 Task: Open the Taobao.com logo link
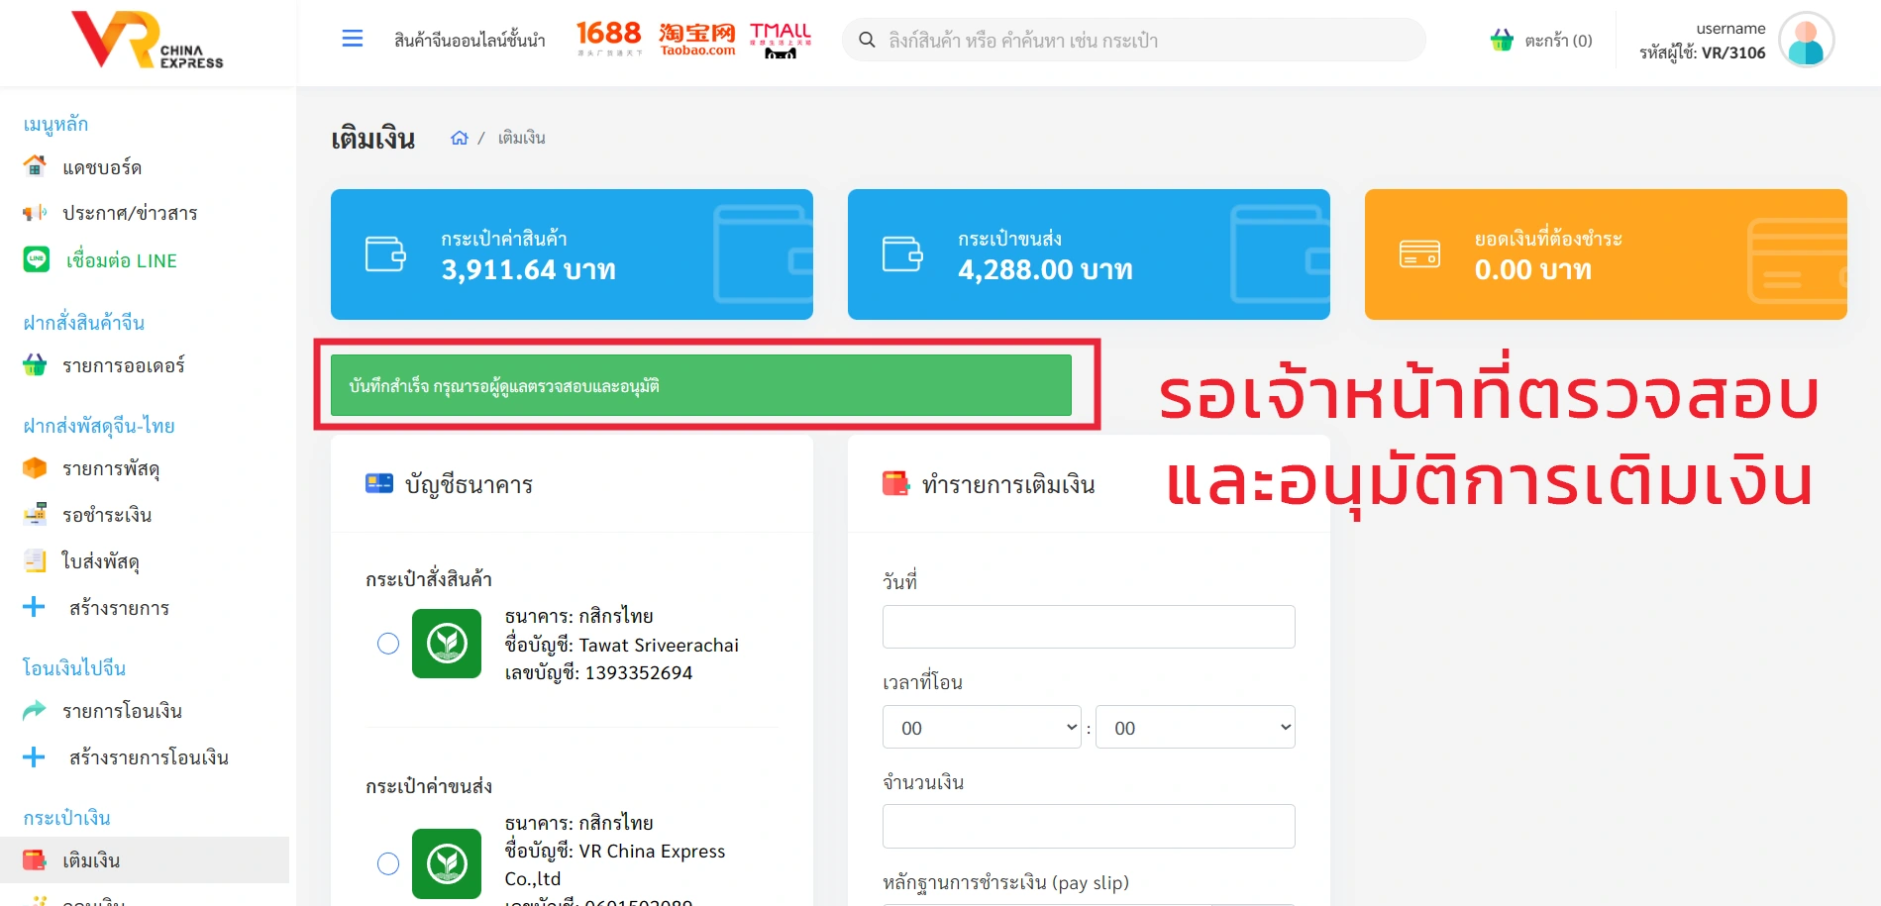tap(697, 39)
